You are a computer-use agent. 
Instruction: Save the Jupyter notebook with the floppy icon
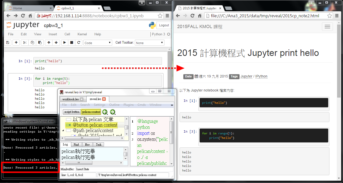8,43
